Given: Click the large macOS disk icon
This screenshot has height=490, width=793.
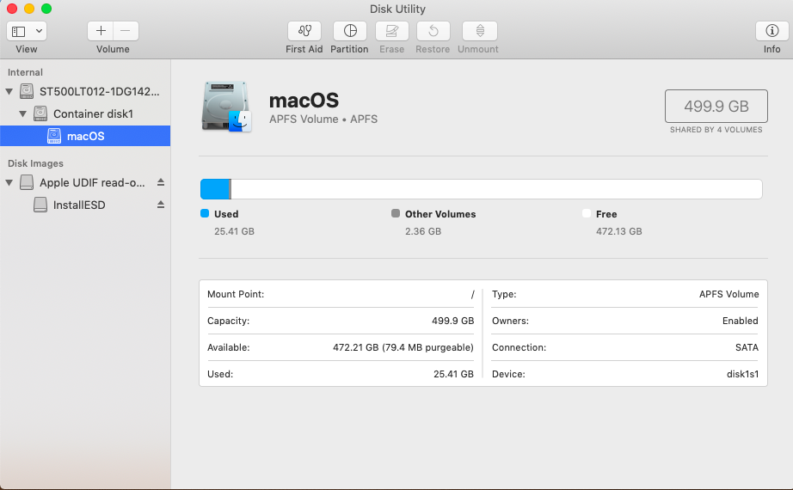Looking at the screenshot, I should click(226, 107).
